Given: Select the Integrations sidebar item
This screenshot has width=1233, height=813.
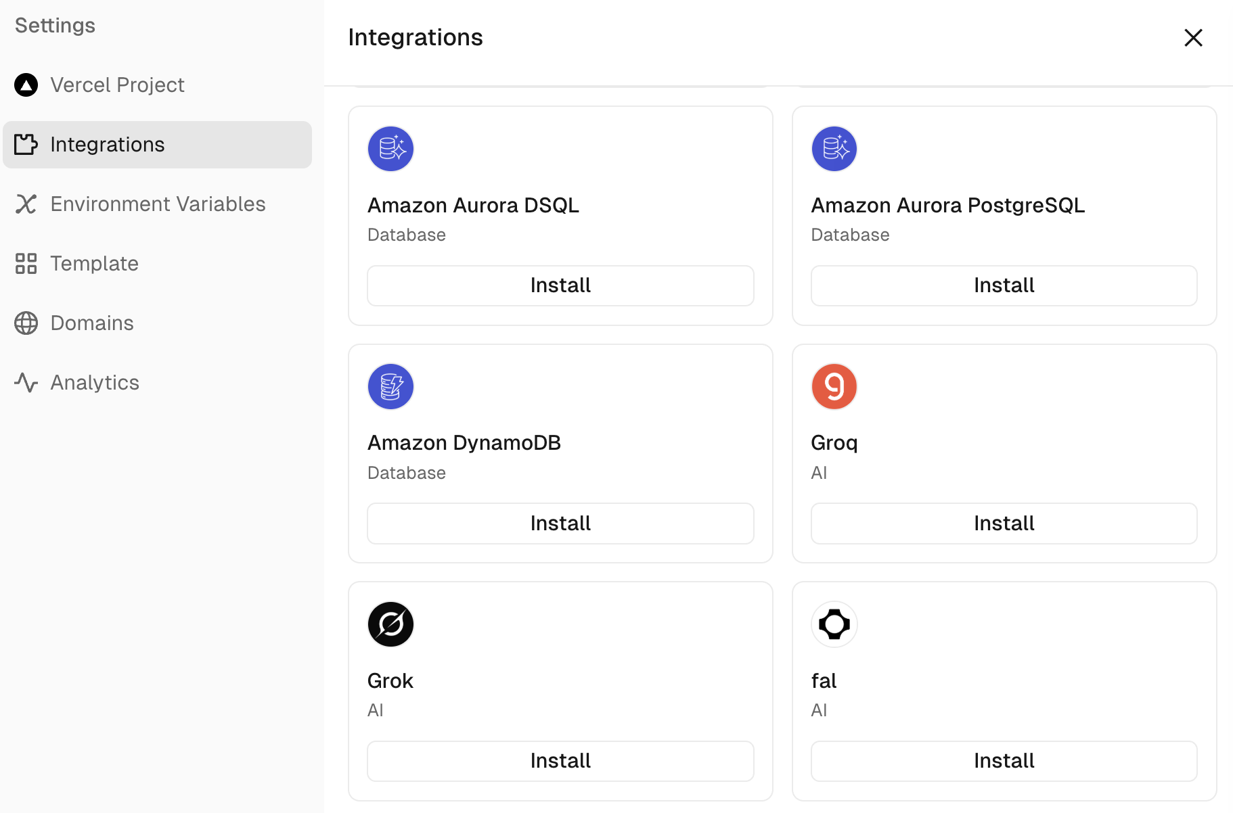Looking at the screenshot, I should tap(157, 145).
